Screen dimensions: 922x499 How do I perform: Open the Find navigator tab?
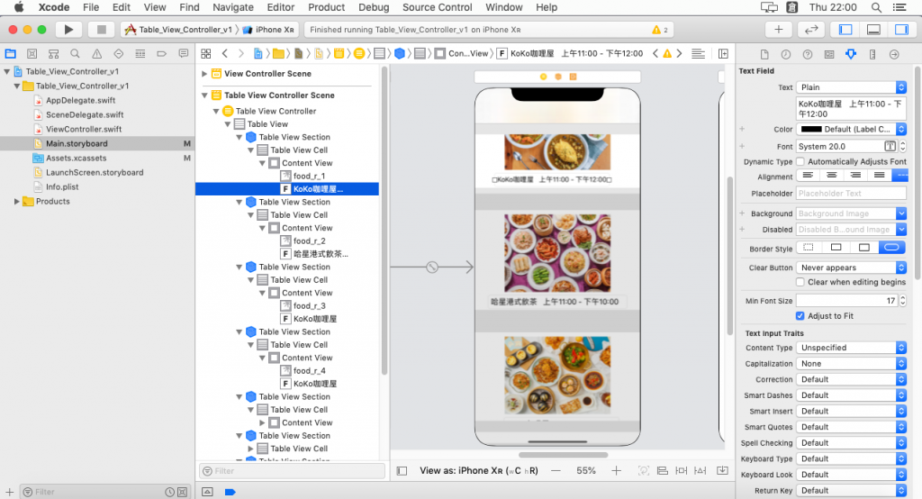pyautogui.click(x=76, y=53)
